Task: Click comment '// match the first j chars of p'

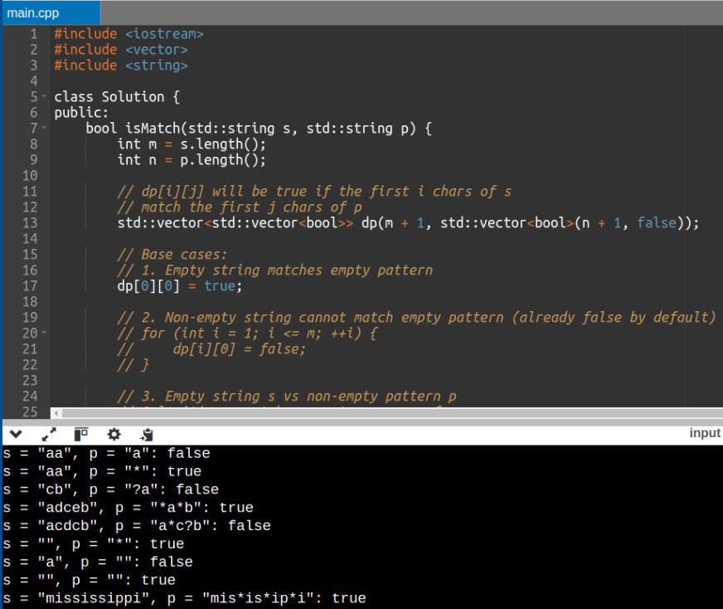Action: [x=240, y=207]
